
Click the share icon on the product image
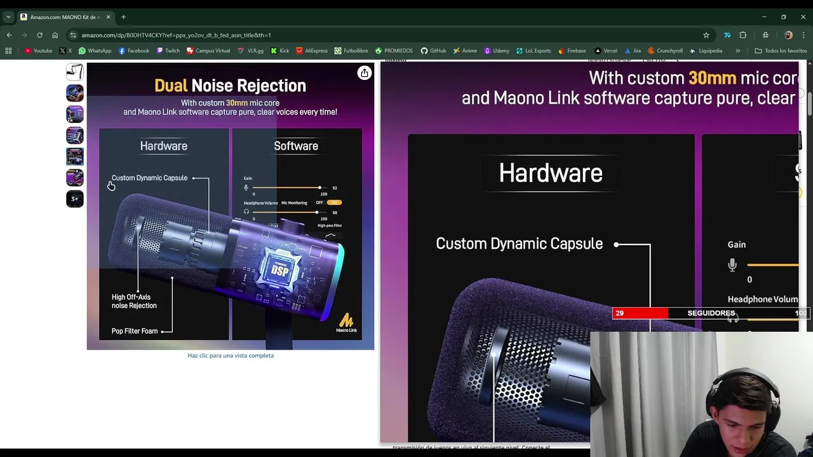(x=364, y=73)
